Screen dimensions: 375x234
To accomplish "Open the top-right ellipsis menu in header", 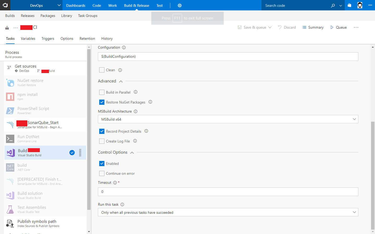I will click(370, 5).
